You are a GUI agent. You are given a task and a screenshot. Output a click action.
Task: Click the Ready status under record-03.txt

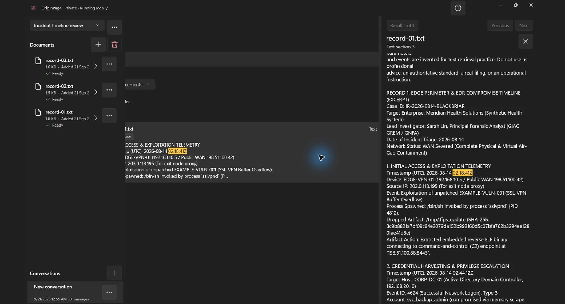[x=54, y=73]
